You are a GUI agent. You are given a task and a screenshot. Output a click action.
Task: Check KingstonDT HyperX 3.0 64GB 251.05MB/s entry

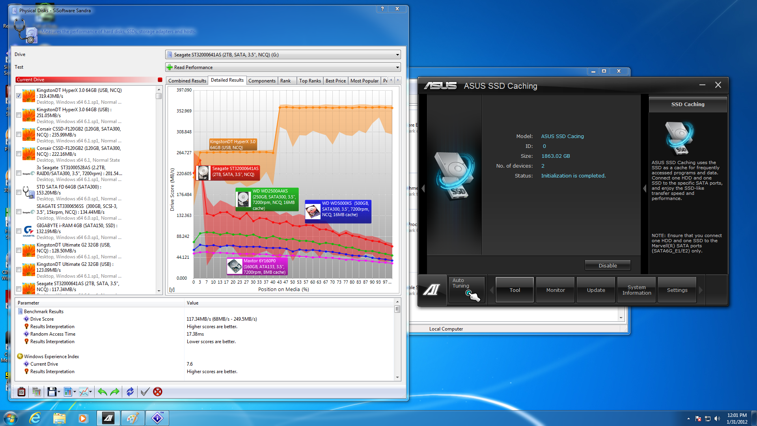click(19, 115)
